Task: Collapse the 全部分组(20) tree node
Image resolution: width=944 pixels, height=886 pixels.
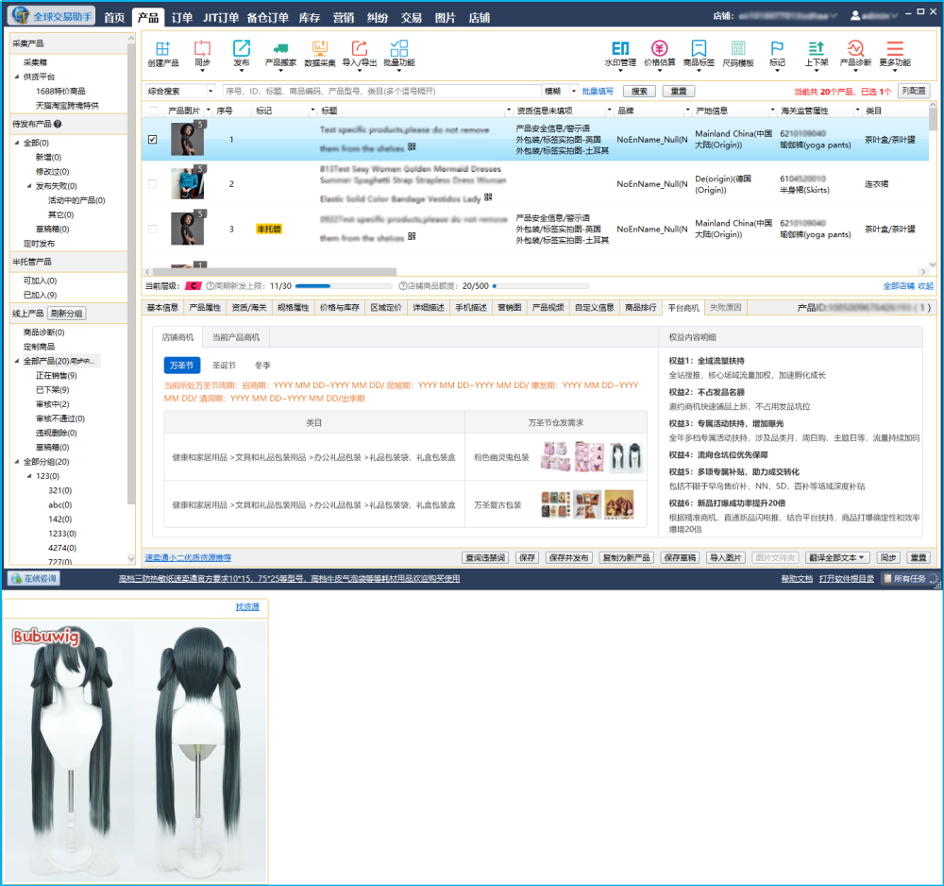Action: (17, 462)
